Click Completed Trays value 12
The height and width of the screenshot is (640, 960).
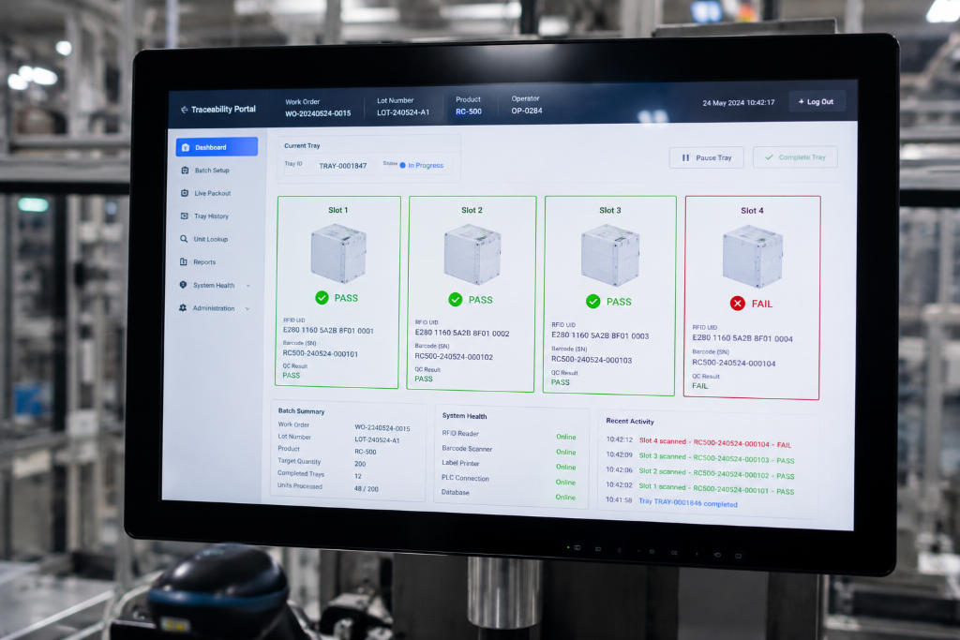(357, 476)
